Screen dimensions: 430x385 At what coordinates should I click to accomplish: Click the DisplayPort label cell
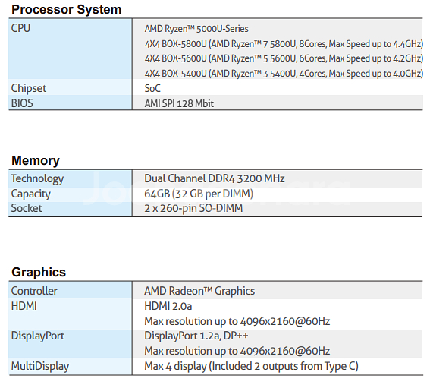pos(71,343)
